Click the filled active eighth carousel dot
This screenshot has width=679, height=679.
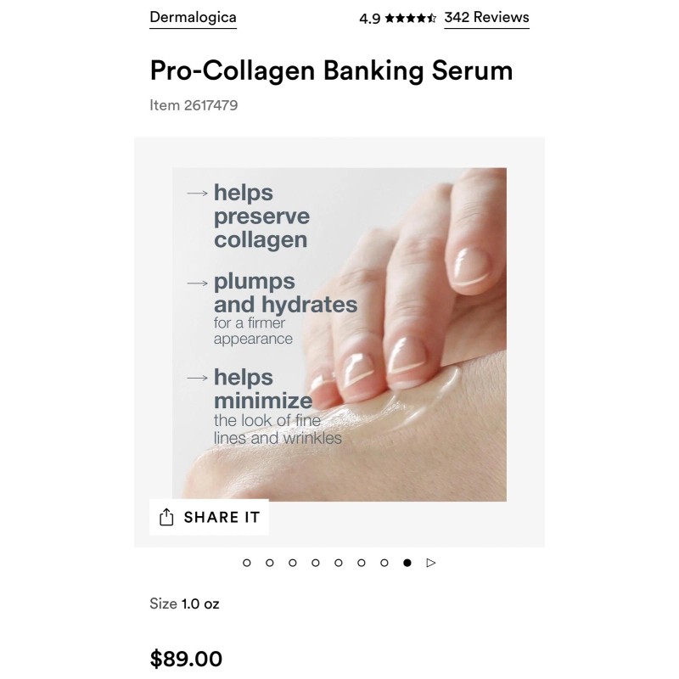point(407,562)
